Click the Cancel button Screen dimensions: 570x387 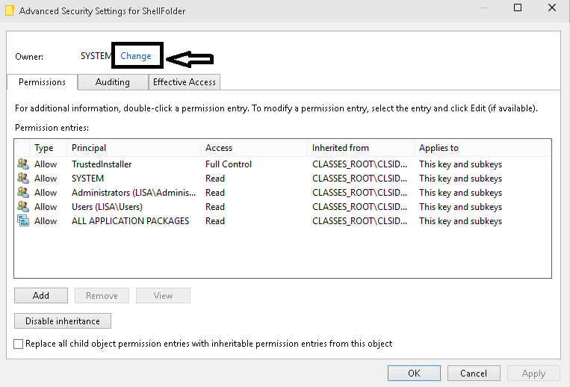click(474, 374)
